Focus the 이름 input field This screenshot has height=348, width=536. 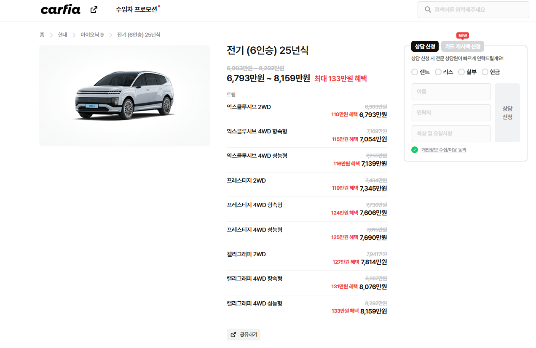[x=451, y=92]
